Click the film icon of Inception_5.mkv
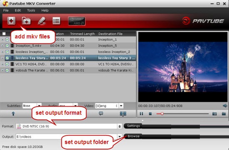The image size is (229, 150). tap(12, 45)
